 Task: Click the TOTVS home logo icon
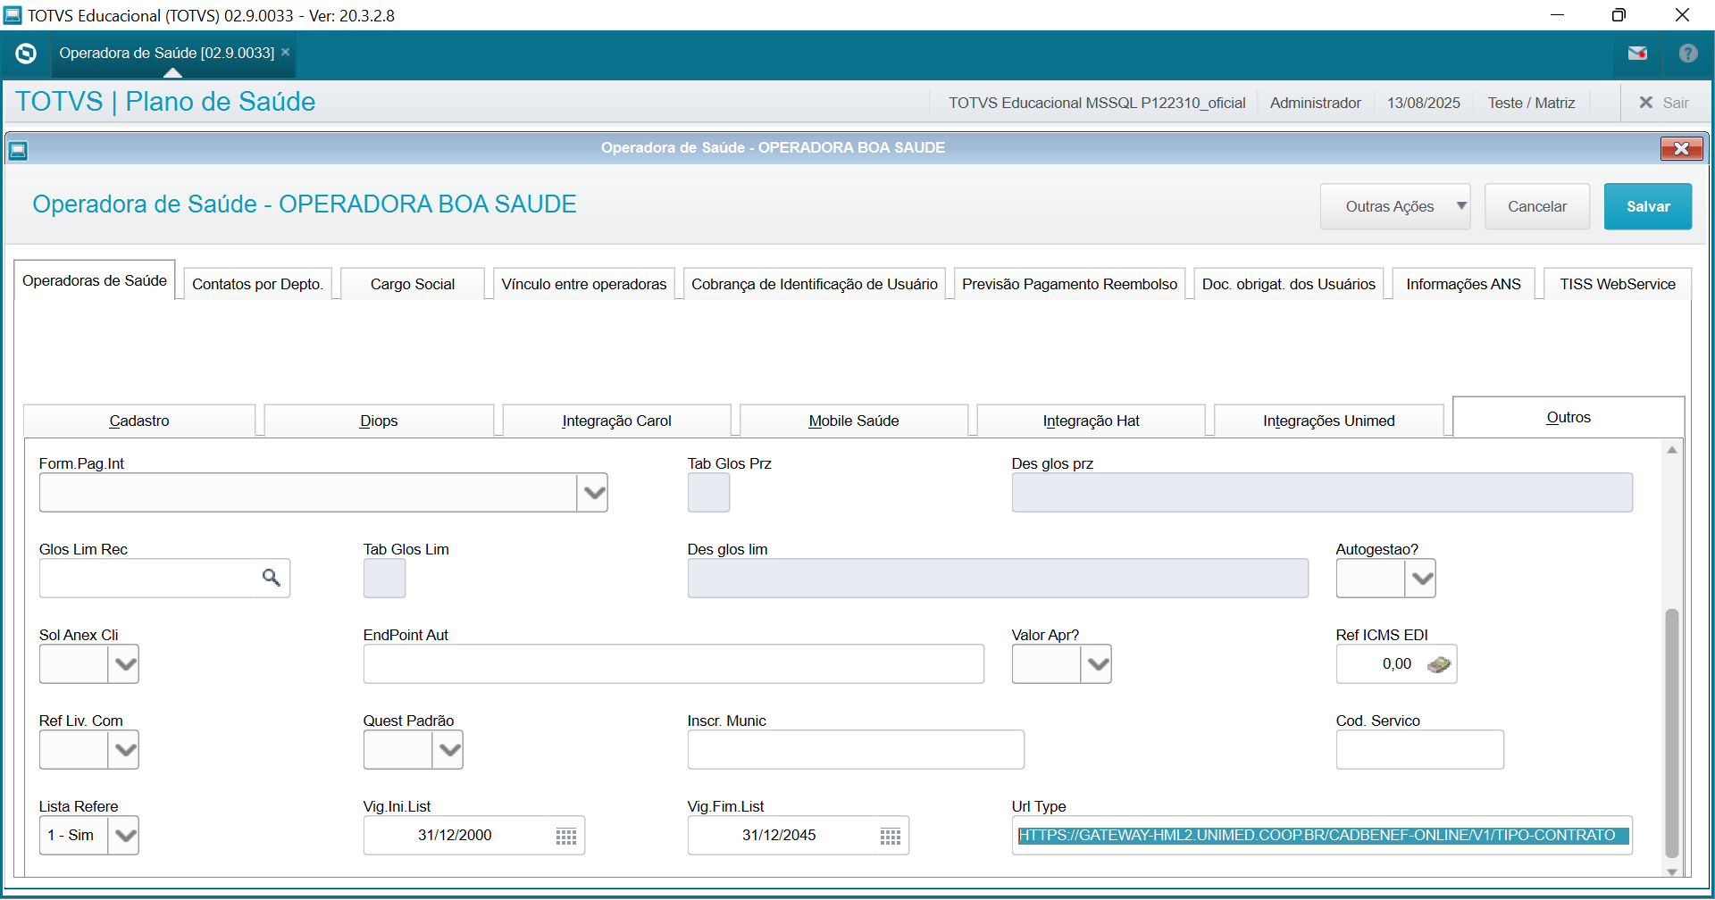click(x=26, y=54)
